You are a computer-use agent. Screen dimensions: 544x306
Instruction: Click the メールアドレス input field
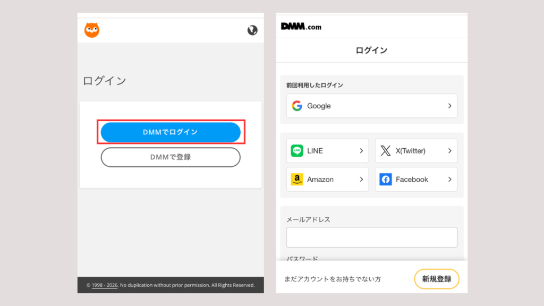click(x=371, y=237)
